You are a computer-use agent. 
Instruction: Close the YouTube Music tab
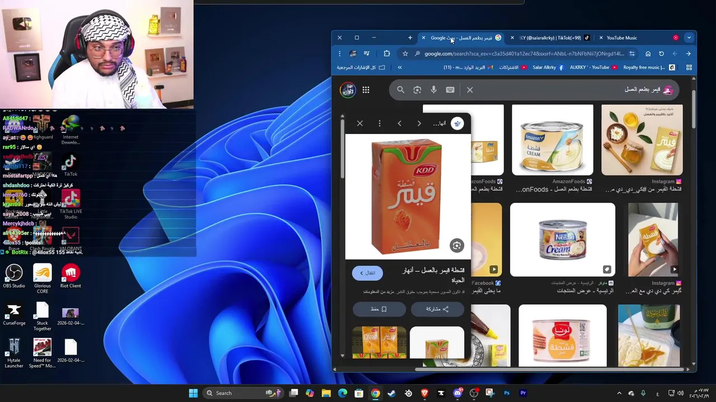601,38
